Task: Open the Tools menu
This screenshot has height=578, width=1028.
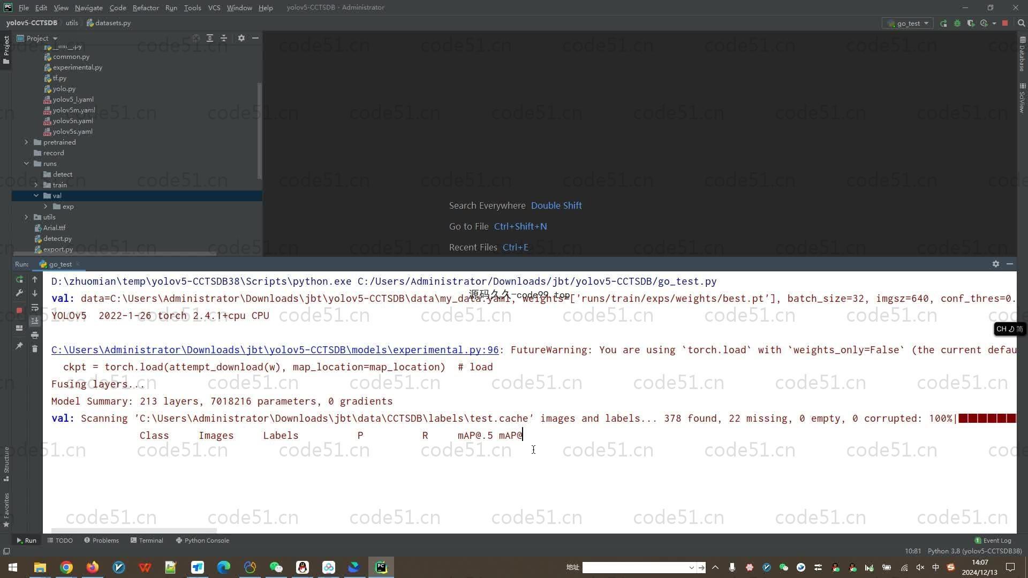Action: (x=192, y=7)
